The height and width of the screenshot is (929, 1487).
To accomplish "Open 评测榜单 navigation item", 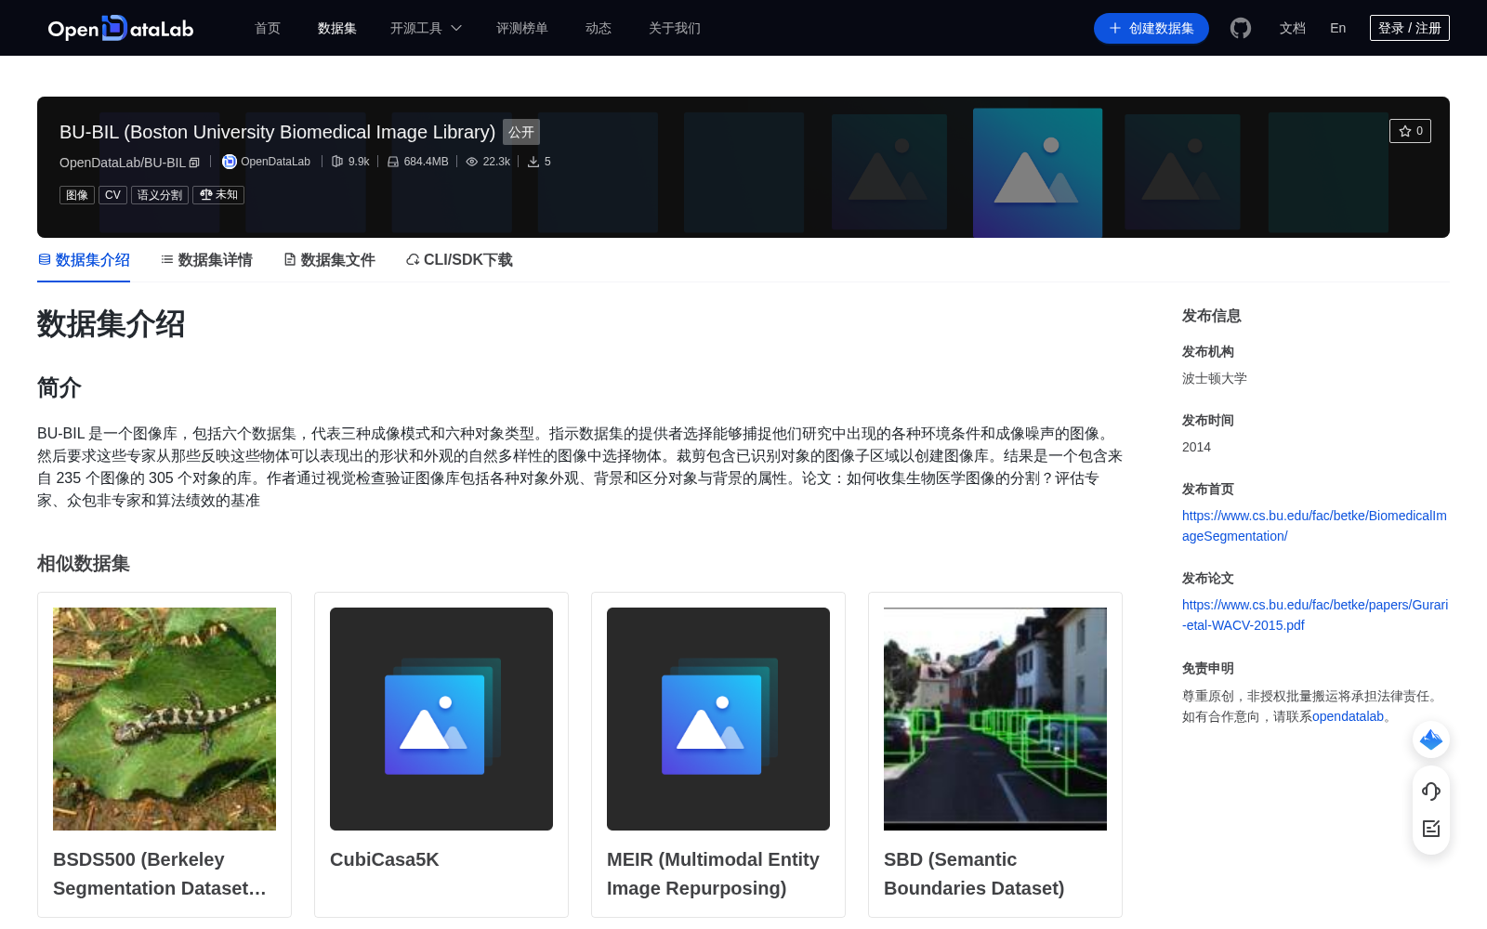I will 522,28.
